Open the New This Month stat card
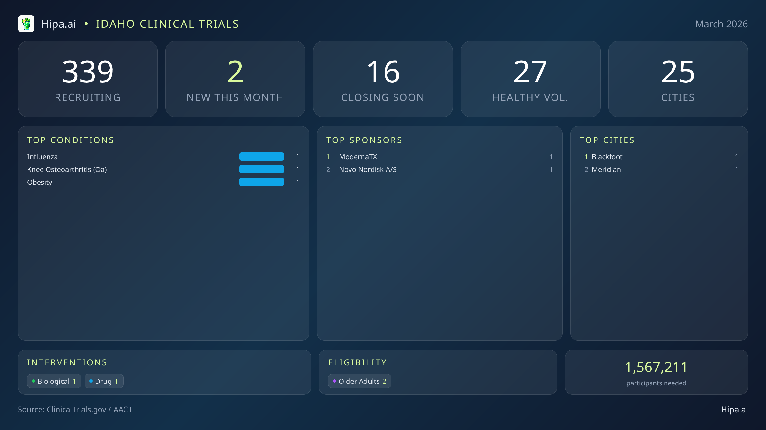 click(x=236, y=79)
